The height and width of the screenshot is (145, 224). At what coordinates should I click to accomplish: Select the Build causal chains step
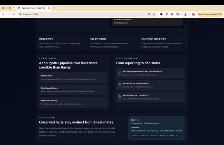(73, 90)
